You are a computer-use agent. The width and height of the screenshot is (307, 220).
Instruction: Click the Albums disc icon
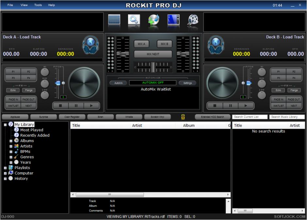coord(16,141)
